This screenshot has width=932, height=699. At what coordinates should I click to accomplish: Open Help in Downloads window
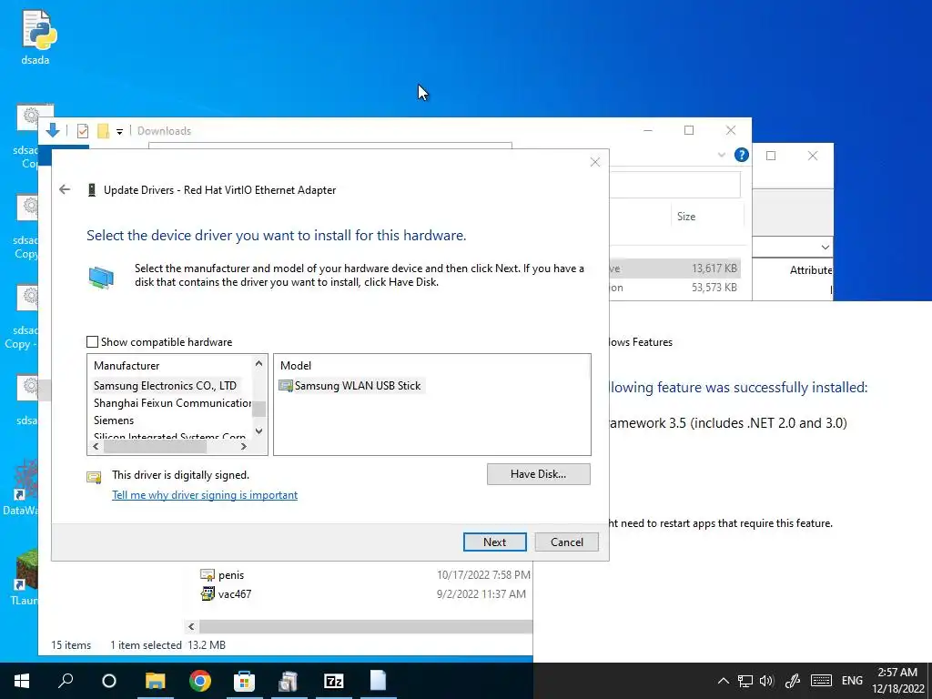(741, 155)
